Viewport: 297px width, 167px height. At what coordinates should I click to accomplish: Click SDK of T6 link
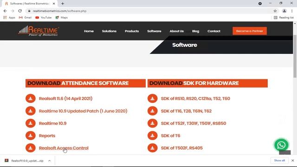170,135
